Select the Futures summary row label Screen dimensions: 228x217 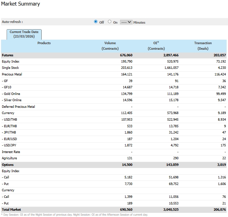pyautogui.click(x=8, y=55)
